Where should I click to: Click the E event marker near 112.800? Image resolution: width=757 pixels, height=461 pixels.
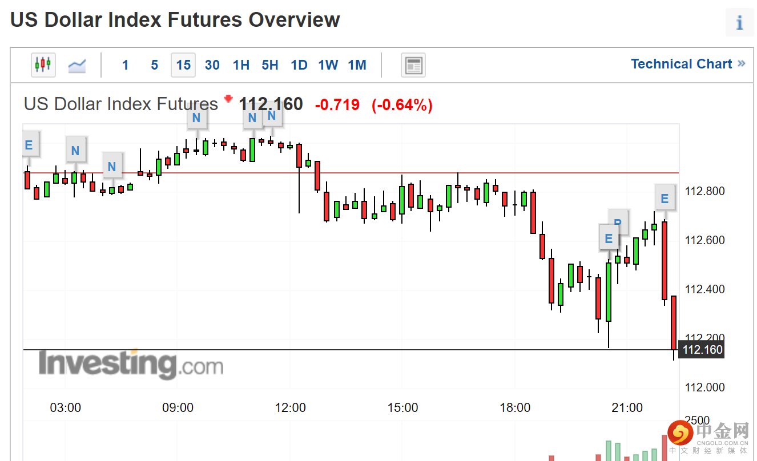click(x=665, y=199)
